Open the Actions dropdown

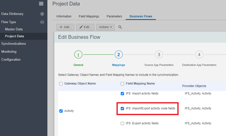(x=105, y=27)
